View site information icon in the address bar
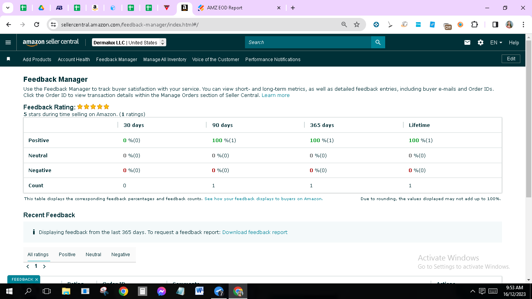This screenshot has width=532, height=299. pyautogui.click(x=53, y=25)
